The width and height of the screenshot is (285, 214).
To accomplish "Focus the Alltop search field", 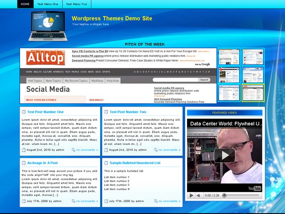I will [175, 80].
